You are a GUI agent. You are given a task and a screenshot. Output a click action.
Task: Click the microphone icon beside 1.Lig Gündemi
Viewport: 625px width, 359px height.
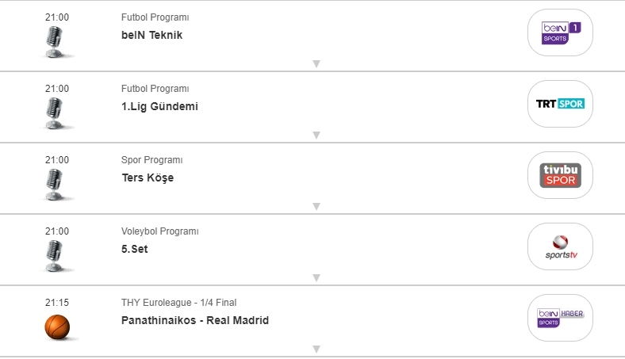coord(55,113)
